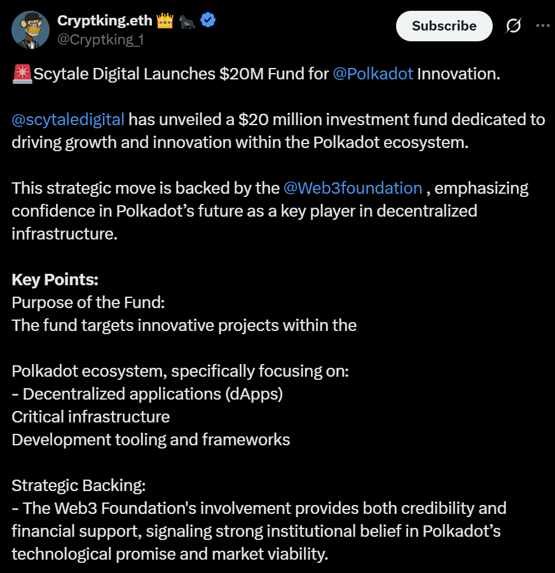Viewport: 555px width, 573px height.
Task: Open the three-dot more options menu
Action: point(542,26)
